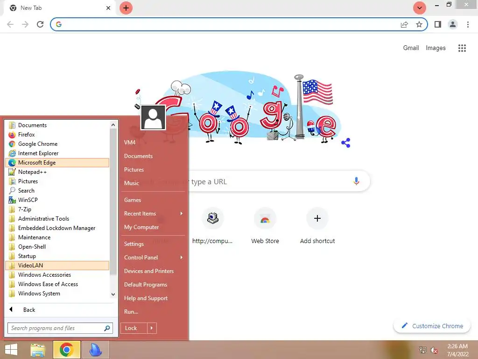Bookmark this tab with the star icon
The image size is (478, 359).
point(419,24)
